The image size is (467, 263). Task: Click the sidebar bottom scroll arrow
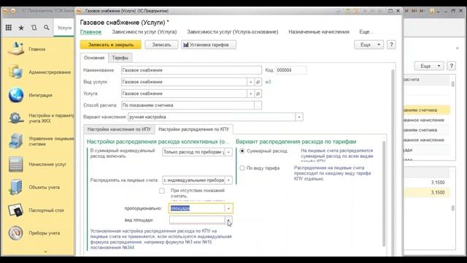click(45, 252)
